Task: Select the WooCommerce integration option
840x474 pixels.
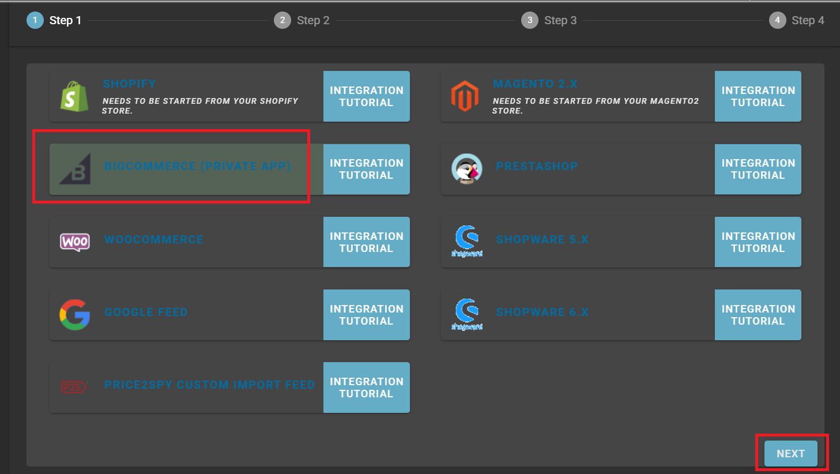Action: coord(187,242)
